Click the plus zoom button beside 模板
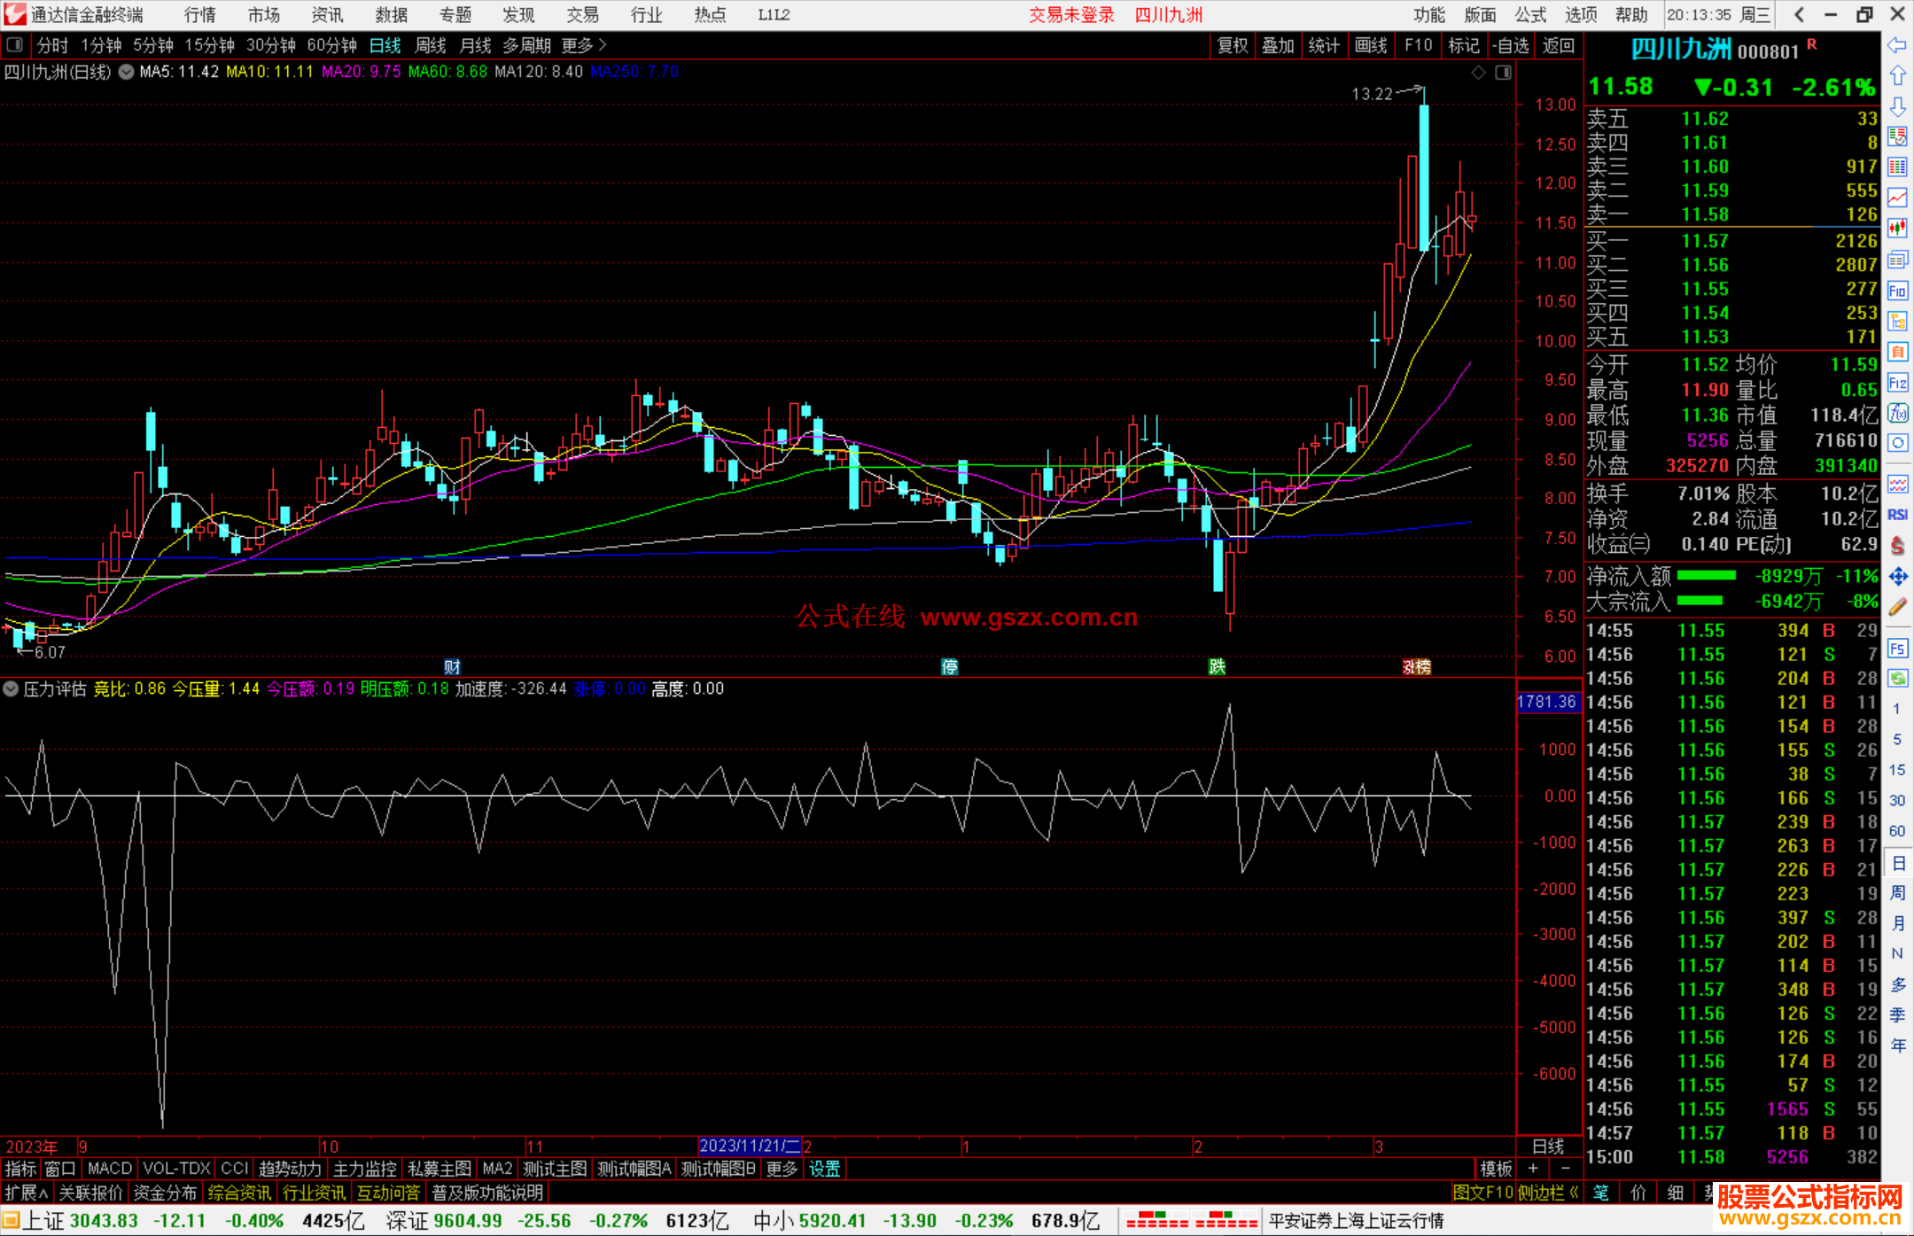The image size is (1914, 1236). tap(1534, 1169)
